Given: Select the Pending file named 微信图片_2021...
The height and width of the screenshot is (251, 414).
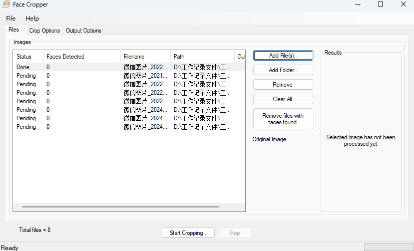Looking at the screenshot, I should 129,76.
